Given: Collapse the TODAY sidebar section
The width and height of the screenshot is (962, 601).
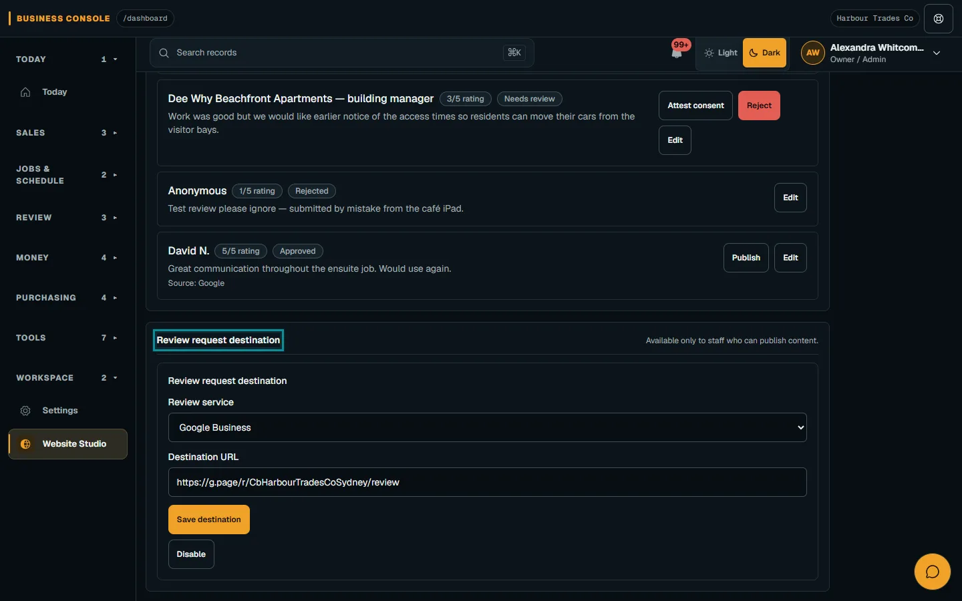Looking at the screenshot, I should coord(67,59).
